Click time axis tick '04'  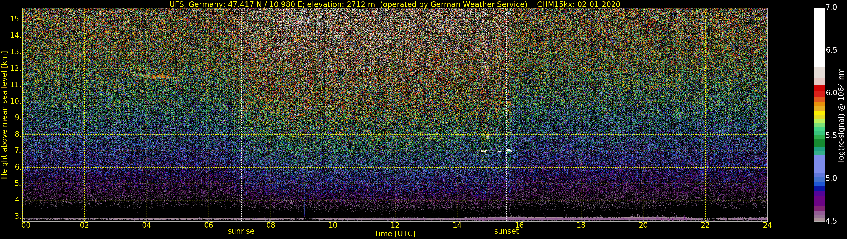[x=147, y=225]
